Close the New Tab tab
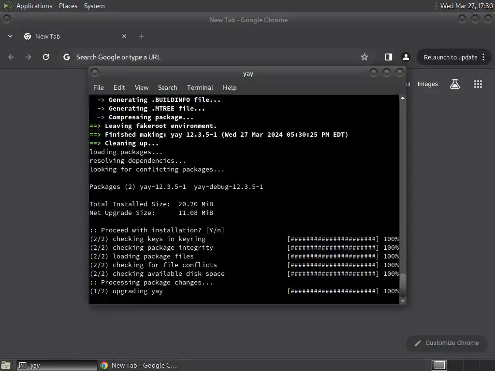The width and height of the screenshot is (495, 371). click(124, 36)
